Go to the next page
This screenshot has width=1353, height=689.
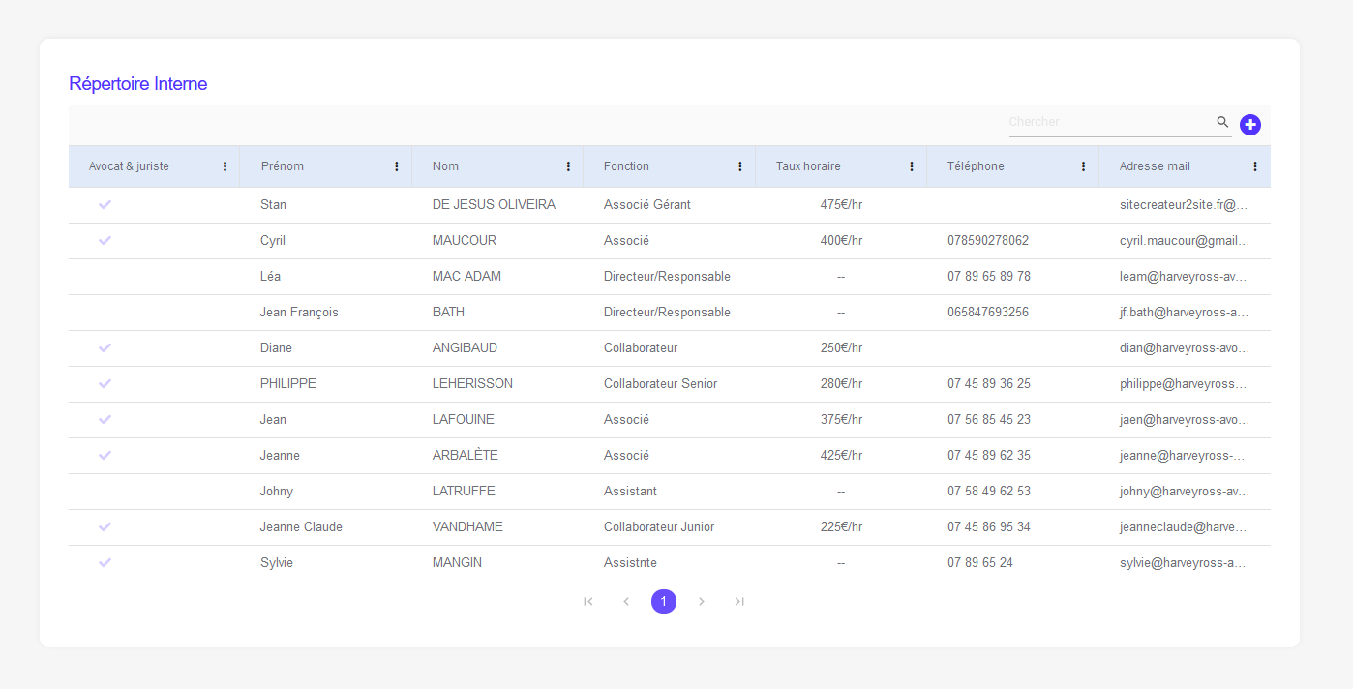tap(702, 602)
